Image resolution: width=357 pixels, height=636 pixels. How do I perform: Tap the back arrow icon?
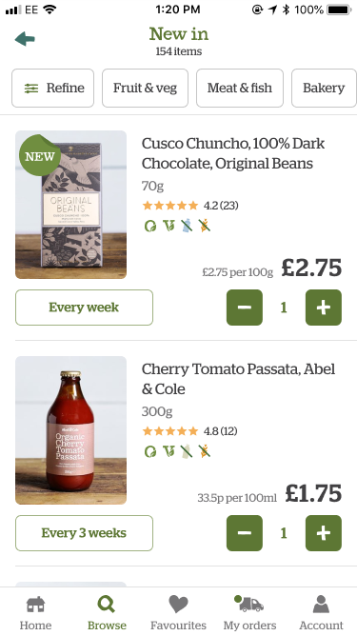(25, 39)
